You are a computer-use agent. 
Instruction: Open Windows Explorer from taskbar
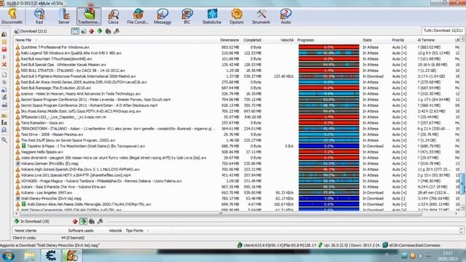click(x=30, y=255)
